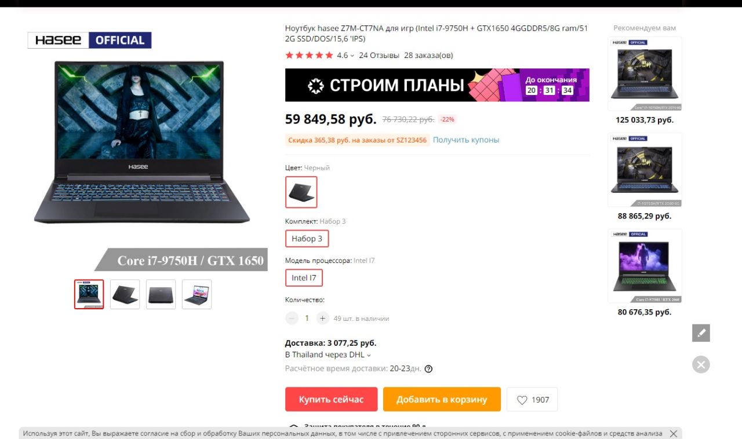The height and width of the screenshot is (439, 742).
Task: Click the gray circular X icon
Action: 701,364
